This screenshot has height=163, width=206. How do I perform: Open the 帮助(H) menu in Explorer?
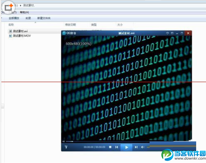click(24, 12)
